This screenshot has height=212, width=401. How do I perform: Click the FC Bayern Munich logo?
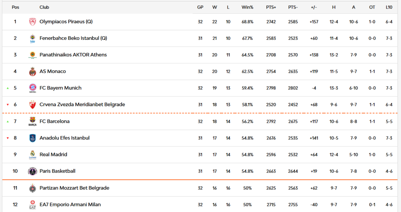[x=33, y=88]
